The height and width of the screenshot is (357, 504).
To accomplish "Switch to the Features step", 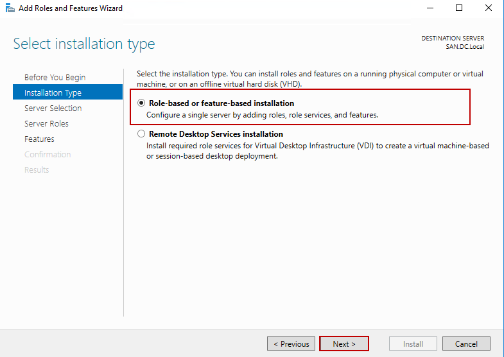I will coord(39,139).
